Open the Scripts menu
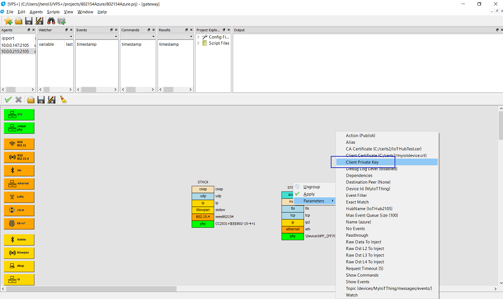 53,12
